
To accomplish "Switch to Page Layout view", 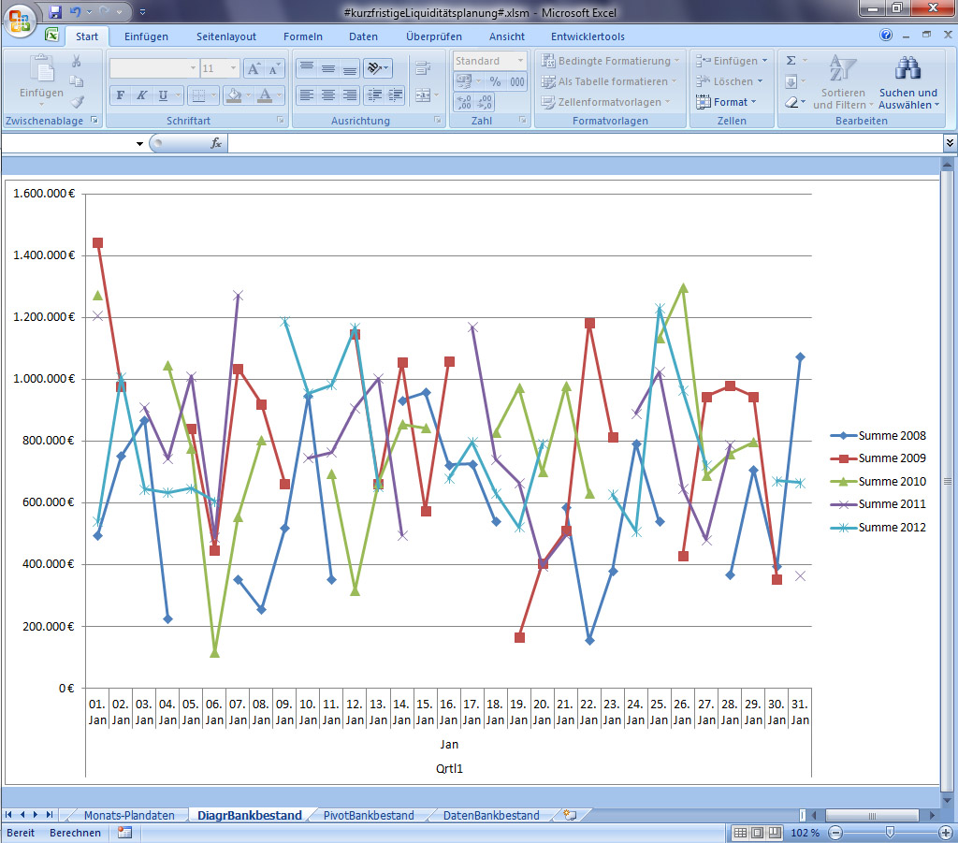I will (758, 833).
